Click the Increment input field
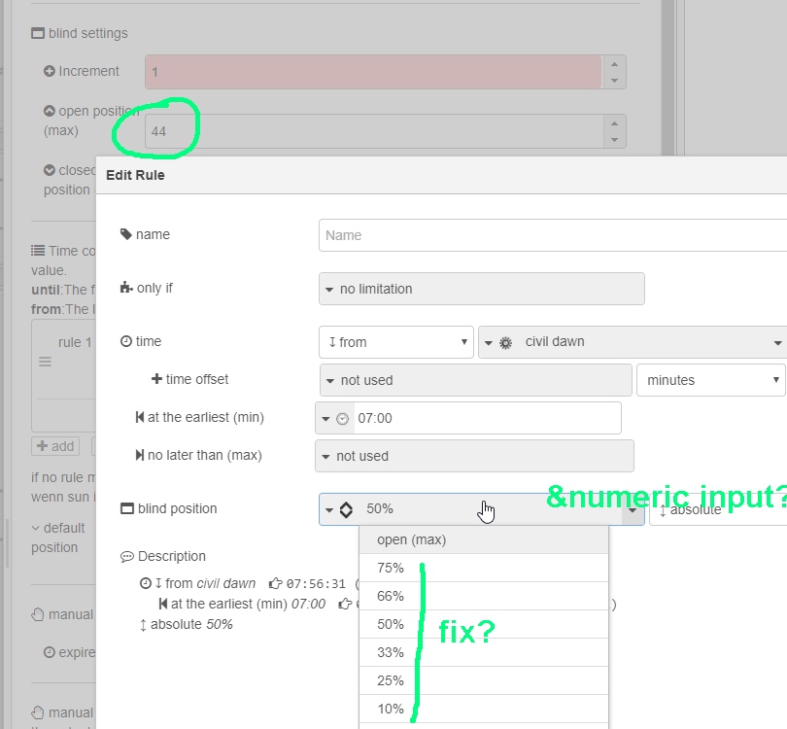This screenshot has height=729, width=787. tap(373, 72)
